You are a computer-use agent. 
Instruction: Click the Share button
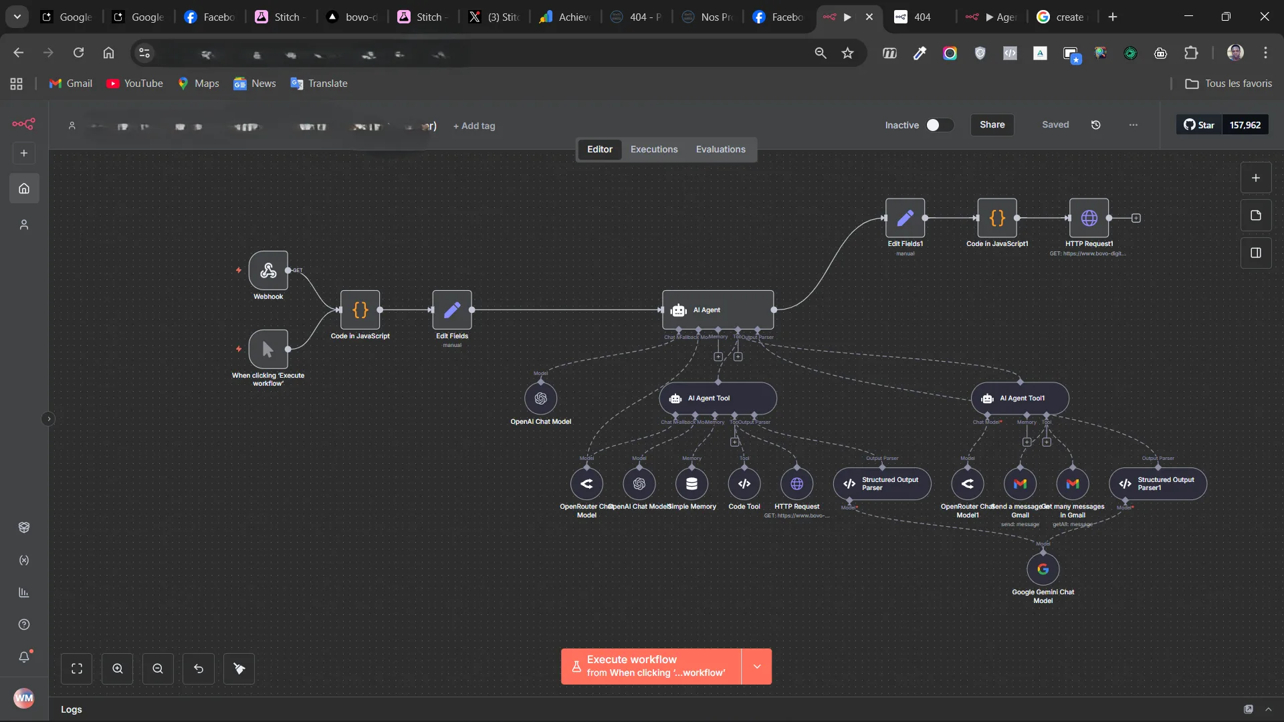tap(992, 125)
